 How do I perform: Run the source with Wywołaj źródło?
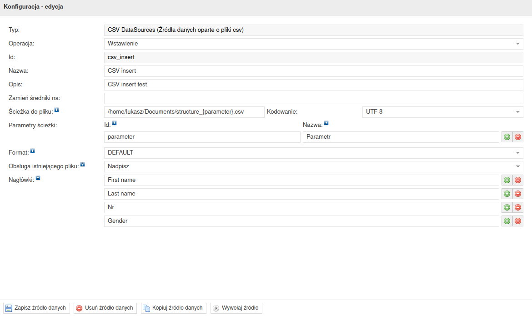pyautogui.click(x=236, y=308)
